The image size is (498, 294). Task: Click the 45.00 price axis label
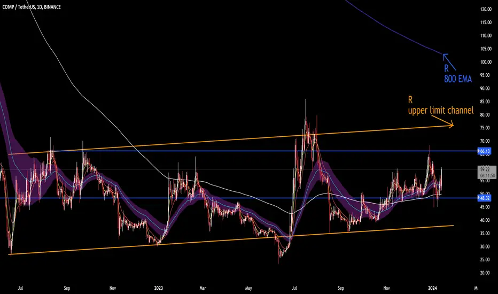pyautogui.click(x=485, y=207)
